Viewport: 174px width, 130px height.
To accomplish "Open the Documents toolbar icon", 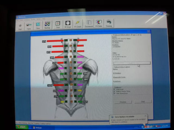I will click(x=89, y=24).
